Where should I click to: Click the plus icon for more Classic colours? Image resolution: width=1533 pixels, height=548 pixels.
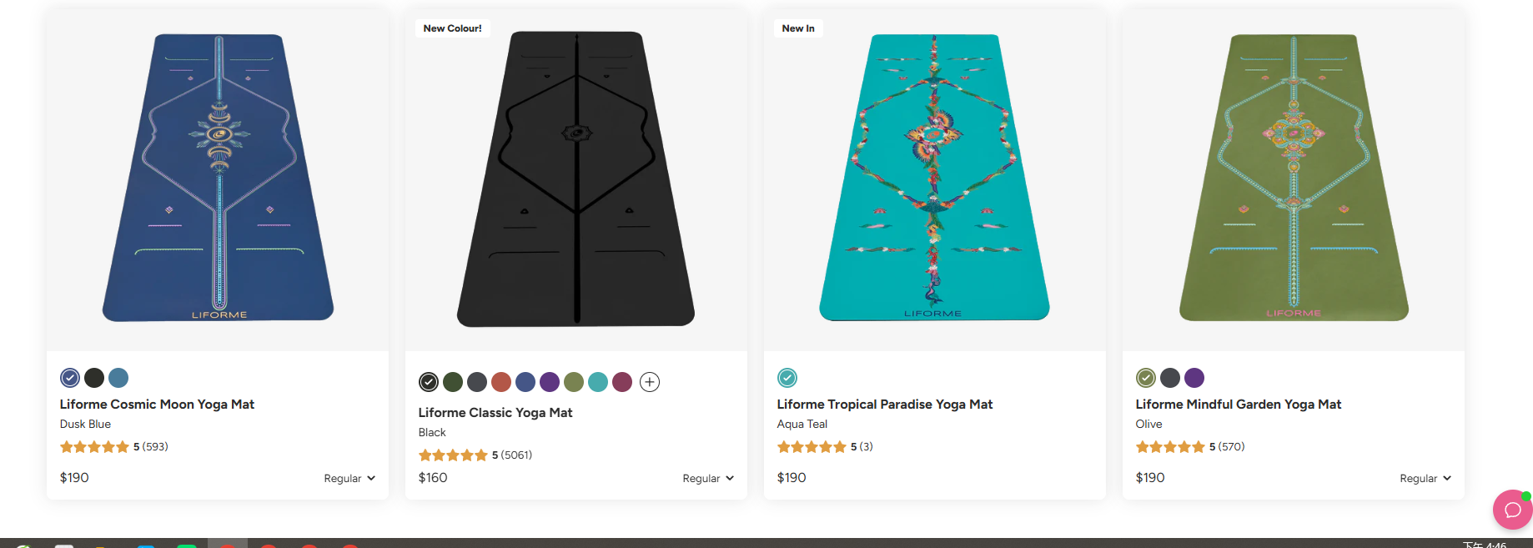tap(650, 382)
